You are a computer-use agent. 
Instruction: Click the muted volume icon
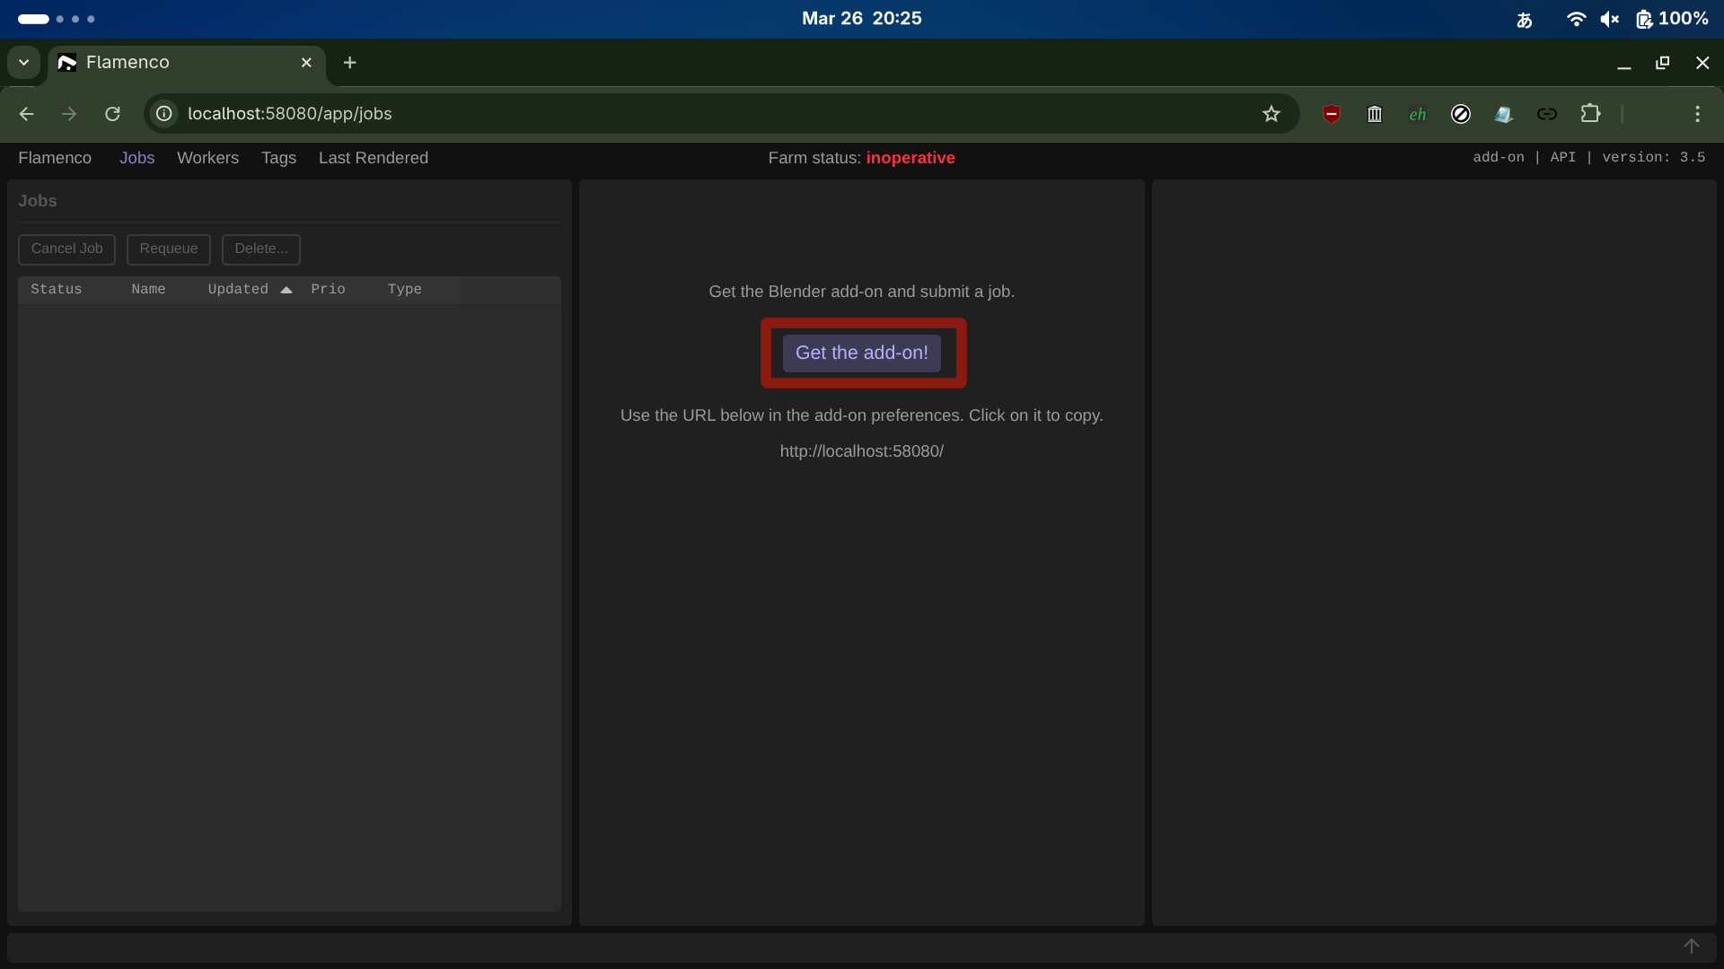point(1610,19)
